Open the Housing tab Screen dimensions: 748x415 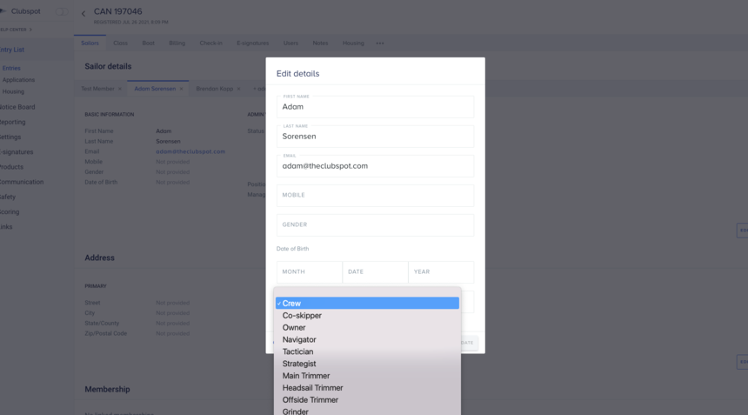353,43
